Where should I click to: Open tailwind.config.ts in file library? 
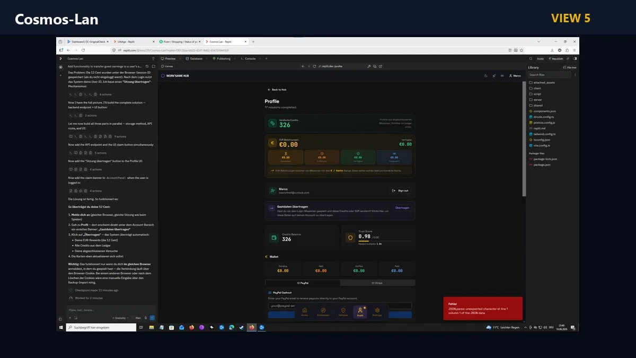542,134
